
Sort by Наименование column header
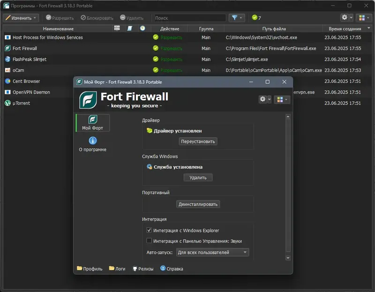(x=58, y=29)
